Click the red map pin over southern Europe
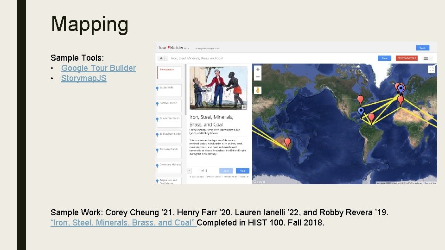The height and width of the screenshot is (250, 445). pyautogui.click(x=400, y=100)
